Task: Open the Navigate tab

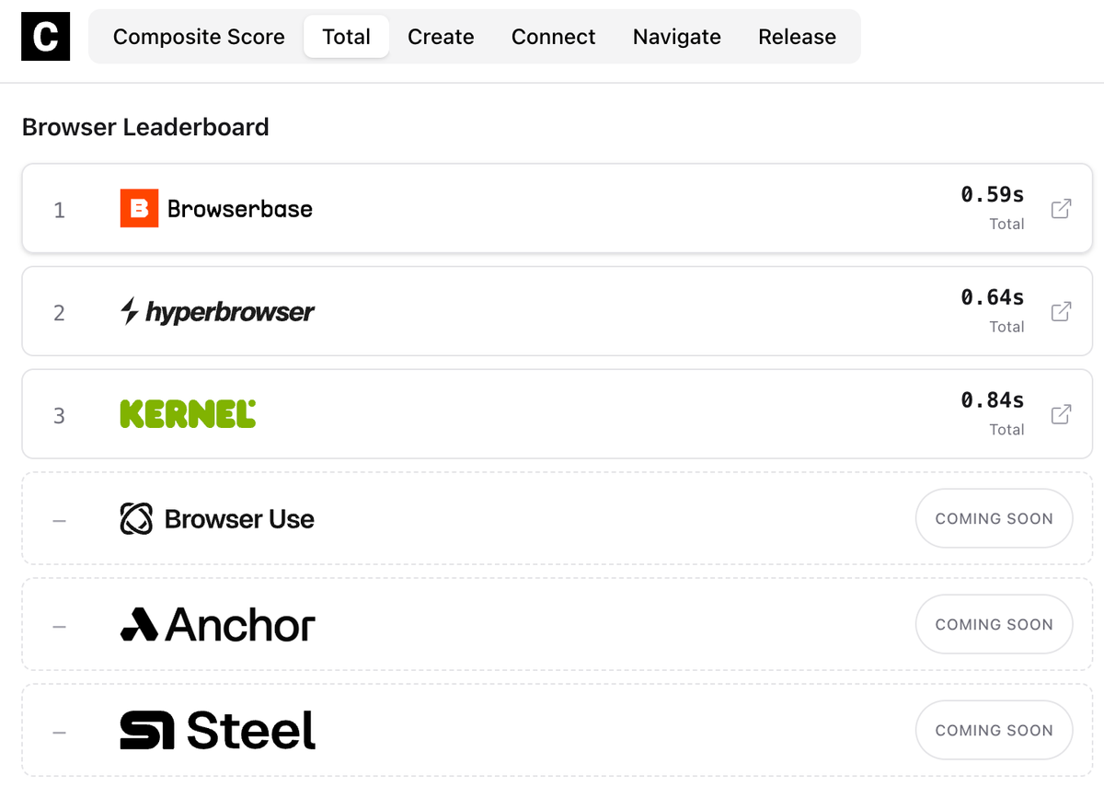Action: pyautogui.click(x=676, y=37)
